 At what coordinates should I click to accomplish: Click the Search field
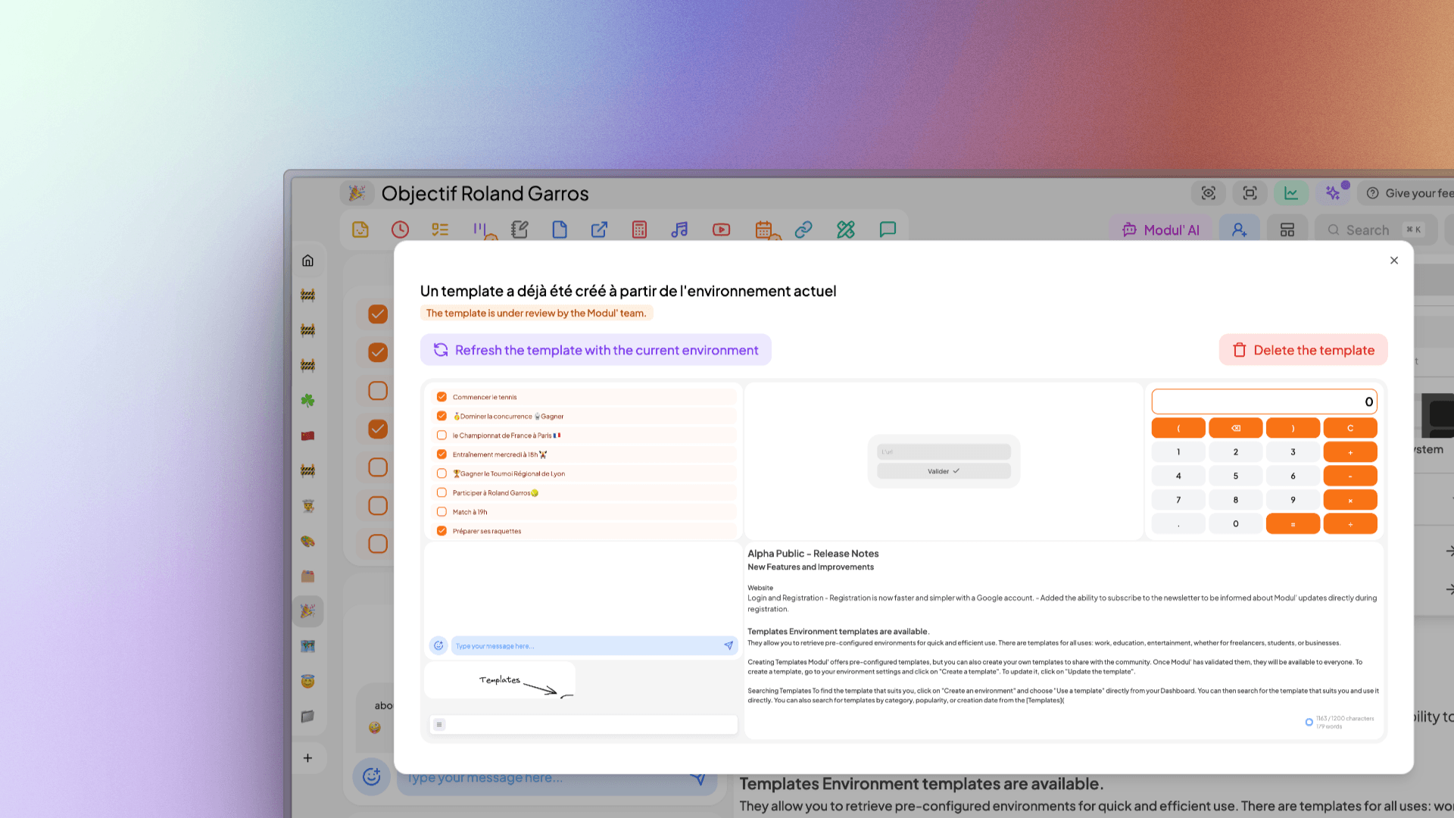(1376, 229)
